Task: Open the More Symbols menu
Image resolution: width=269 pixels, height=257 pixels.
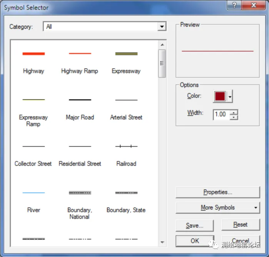Action: 218,208
